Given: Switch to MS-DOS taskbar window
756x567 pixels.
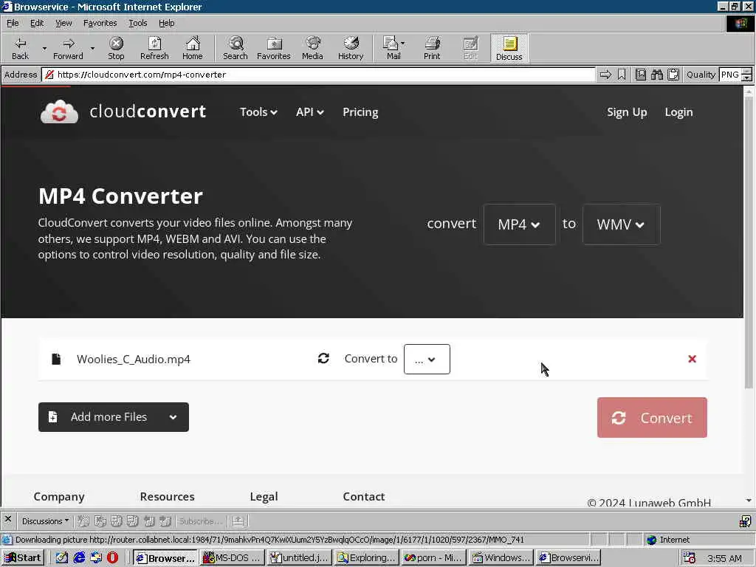Looking at the screenshot, I should pos(233,558).
